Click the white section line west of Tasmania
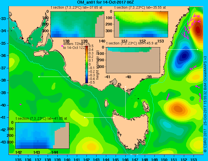The image size is (208, 161). 99,117
